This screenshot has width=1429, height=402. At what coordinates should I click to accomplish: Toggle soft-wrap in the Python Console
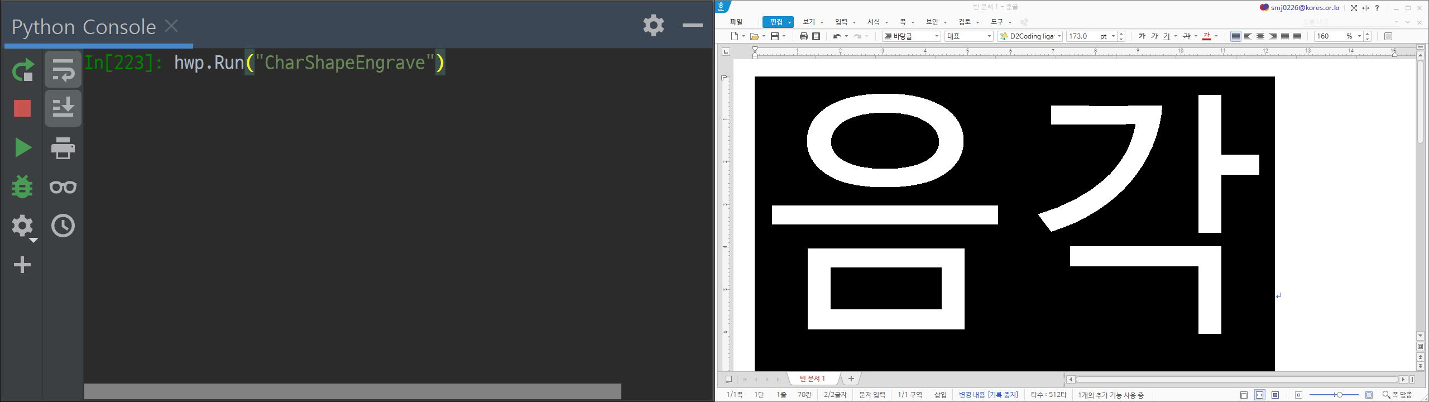[x=63, y=70]
